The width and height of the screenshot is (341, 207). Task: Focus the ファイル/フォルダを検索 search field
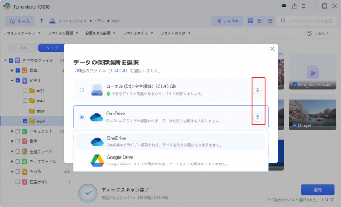tap(307, 21)
